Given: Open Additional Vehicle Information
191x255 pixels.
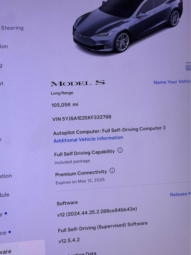Looking at the screenshot, I should point(88,139).
